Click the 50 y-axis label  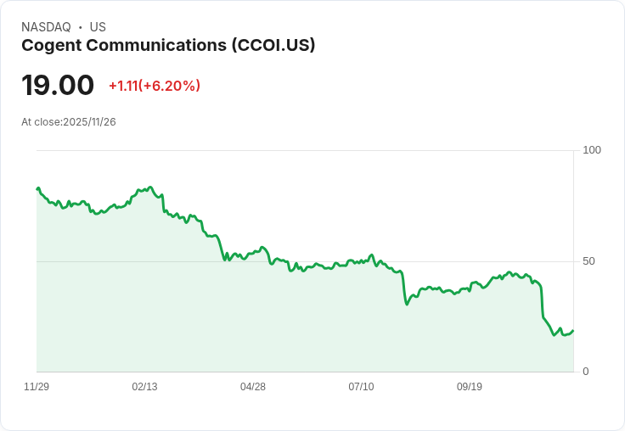click(588, 261)
